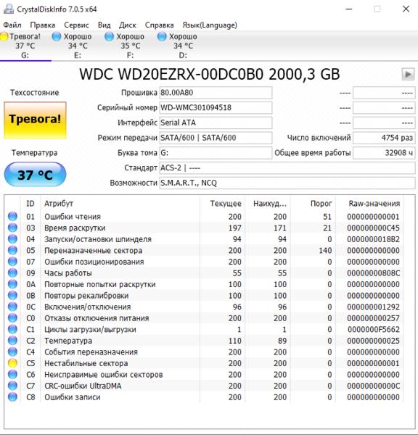Open the Вид menu
Image resolution: width=418 pixels, height=435 pixels.
[104, 25]
